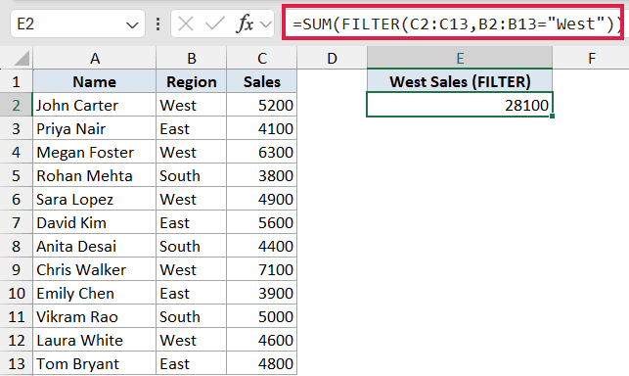This screenshot has height=376, width=629.
Task: Select the Region cell for Tom Bryant
Action: click(192, 363)
